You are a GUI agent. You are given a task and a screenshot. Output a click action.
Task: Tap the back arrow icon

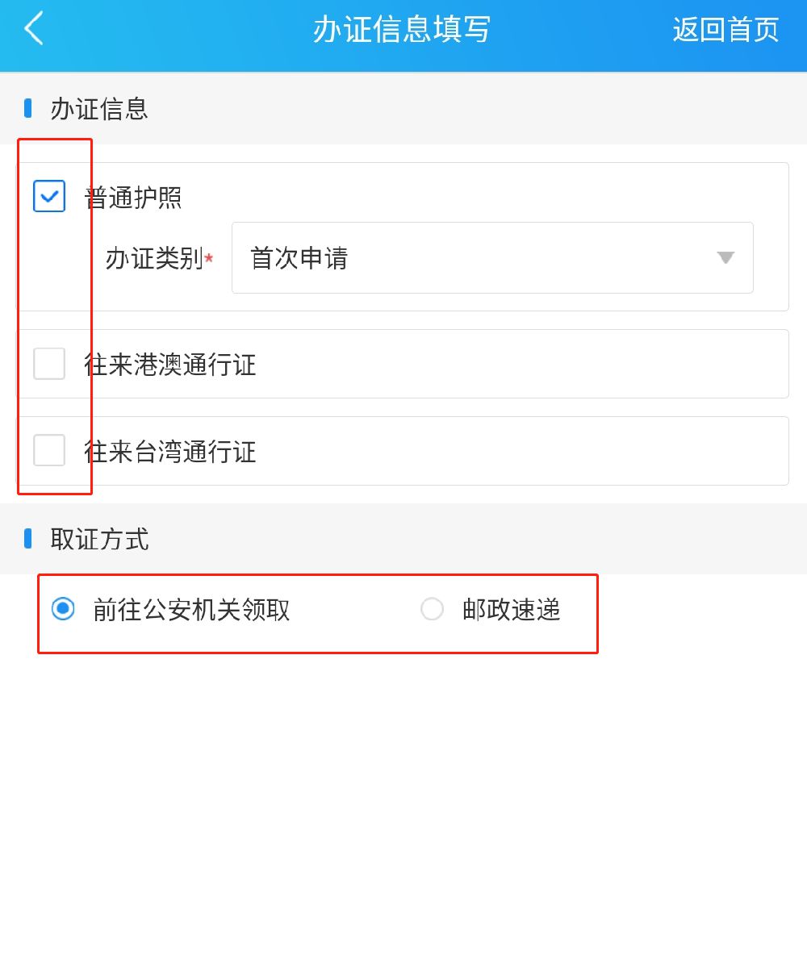point(34,29)
